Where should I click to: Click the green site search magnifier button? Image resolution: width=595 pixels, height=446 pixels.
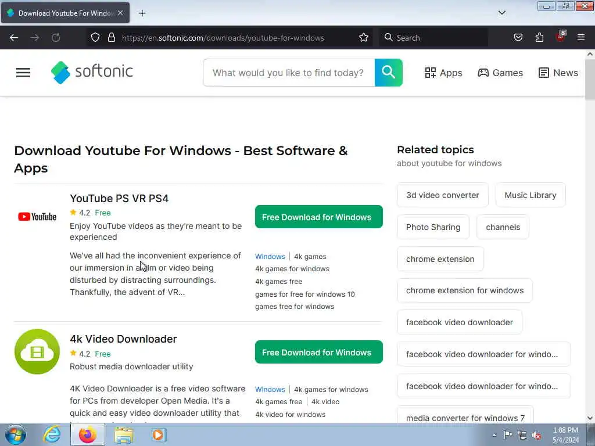tap(388, 73)
